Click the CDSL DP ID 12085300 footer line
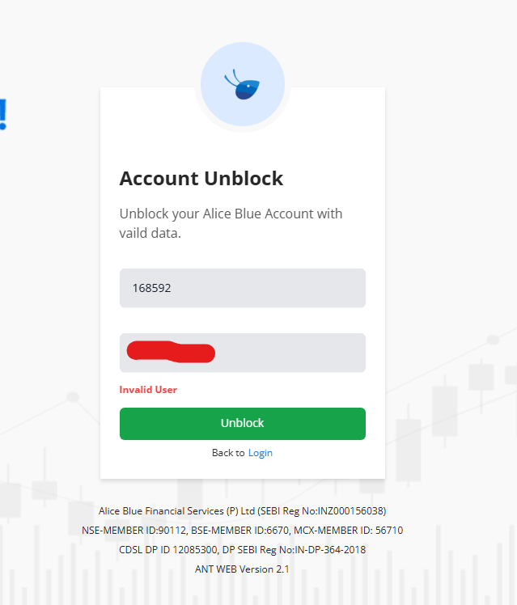Image resolution: width=517 pixels, height=605 pixels. [242, 549]
